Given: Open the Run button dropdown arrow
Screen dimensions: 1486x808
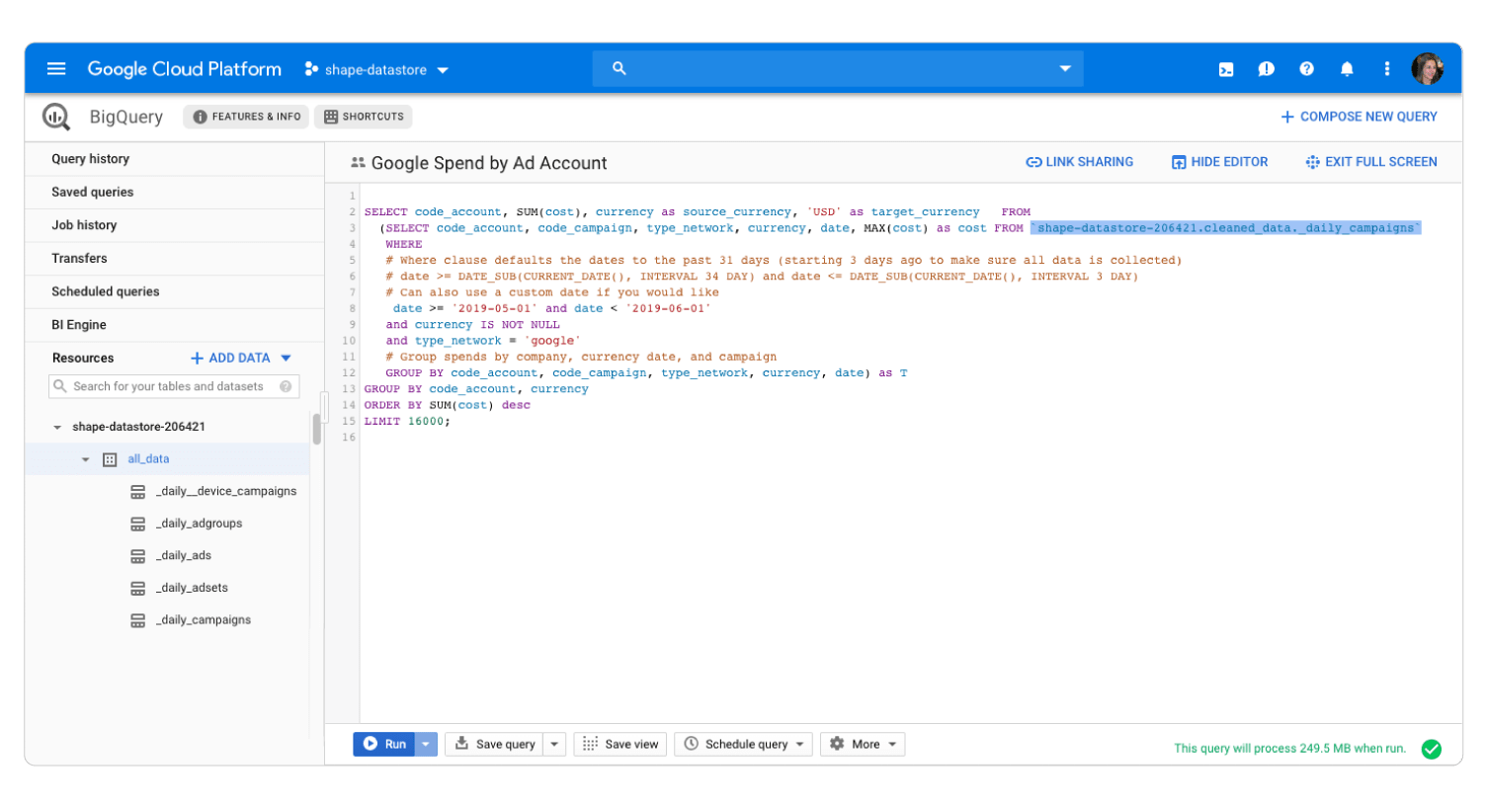Looking at the screenshot, I should coord(426,744).
